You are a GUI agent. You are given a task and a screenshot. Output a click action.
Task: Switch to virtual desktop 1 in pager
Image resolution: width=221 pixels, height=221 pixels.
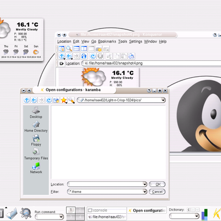(71, 210)
